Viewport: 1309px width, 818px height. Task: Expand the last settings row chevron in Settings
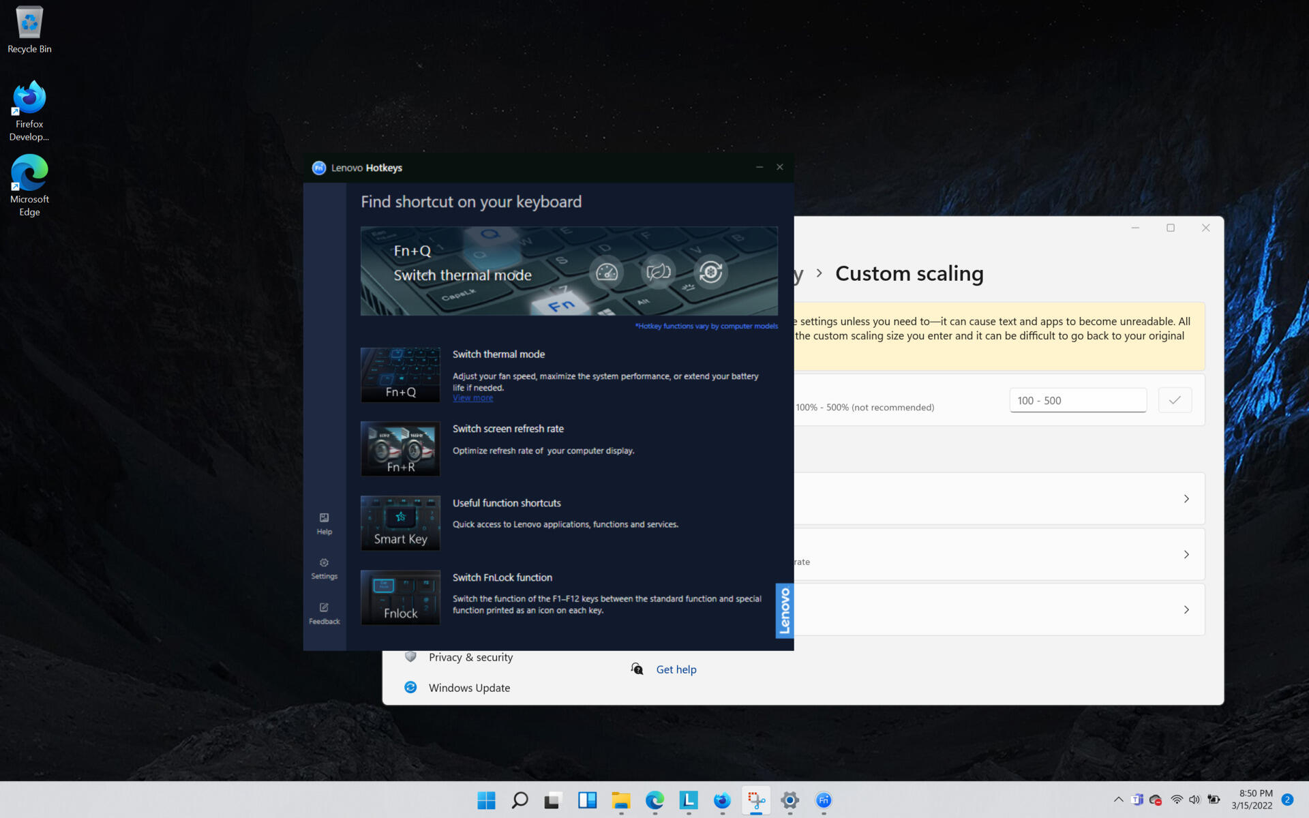point(1186,610)
